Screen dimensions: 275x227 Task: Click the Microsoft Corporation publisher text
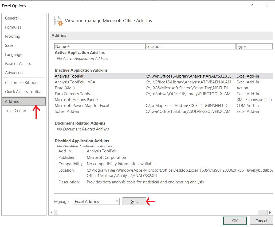pyautogui.click(x=106, y=157)
